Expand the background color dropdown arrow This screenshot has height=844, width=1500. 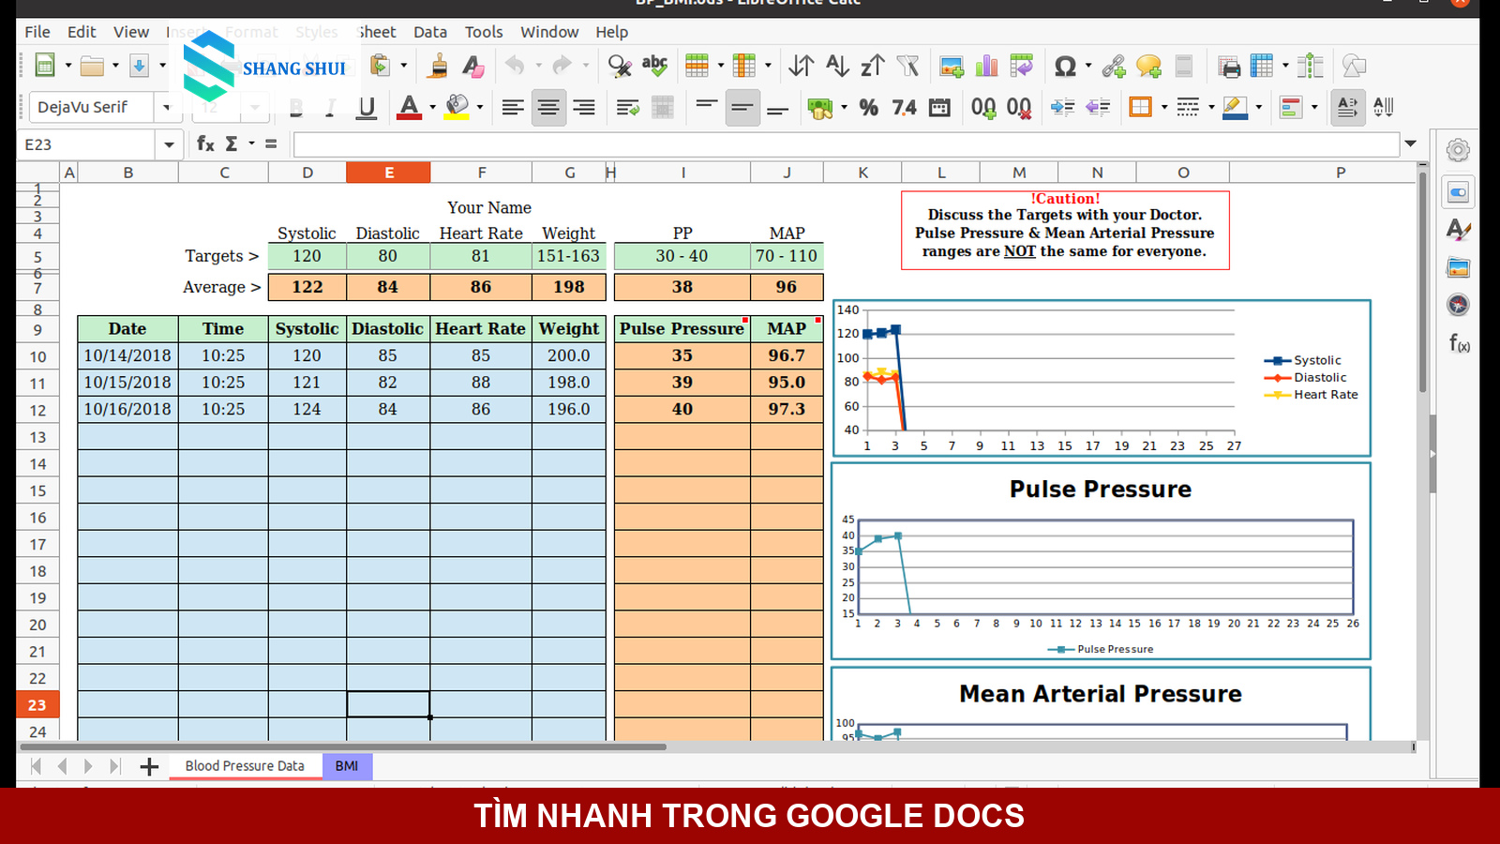click(x=479, y=107)
